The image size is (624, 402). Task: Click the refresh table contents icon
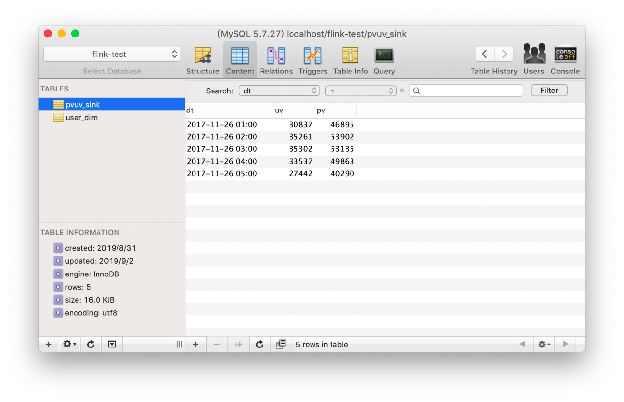(x=260, y=344)
